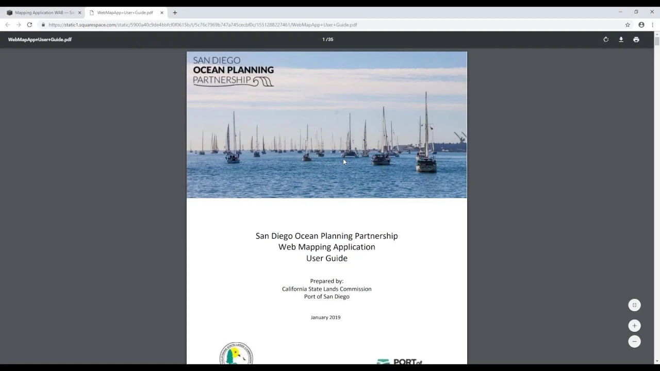The image size is (660, 371).
Task: Minimize the browser window
Action: (620, 12)
